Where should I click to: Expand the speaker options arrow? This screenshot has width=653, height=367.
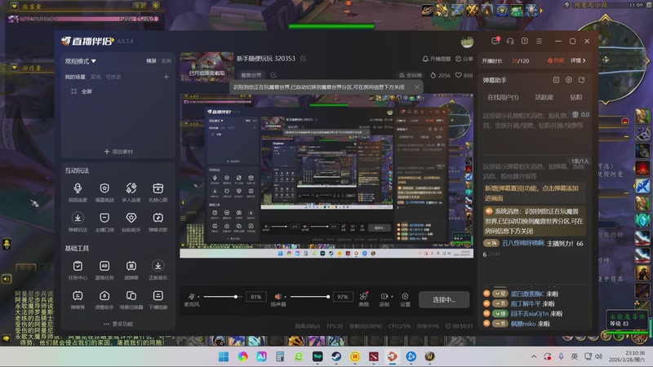click(285, 297)
